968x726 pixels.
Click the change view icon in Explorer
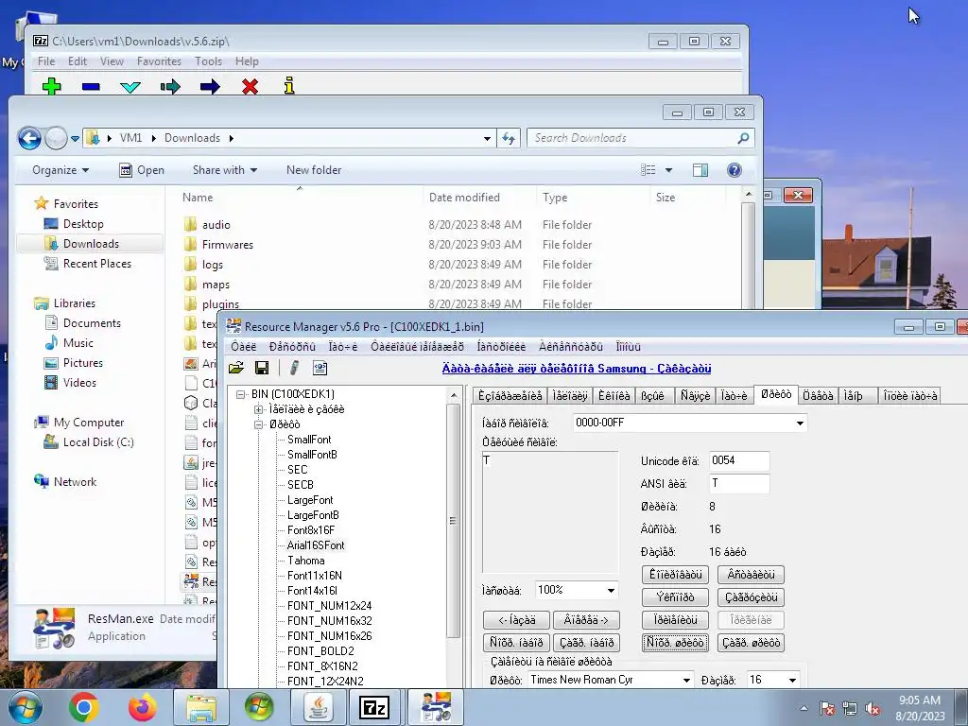tap(648, 170)
